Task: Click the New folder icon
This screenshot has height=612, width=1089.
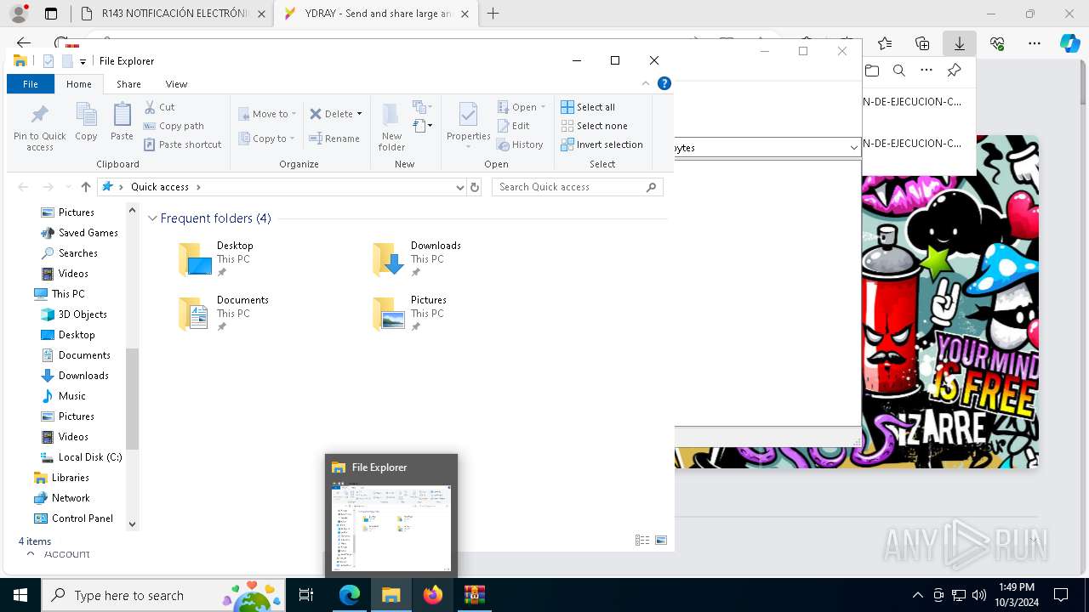Action: pyautogui.click(x=391, y=127)
